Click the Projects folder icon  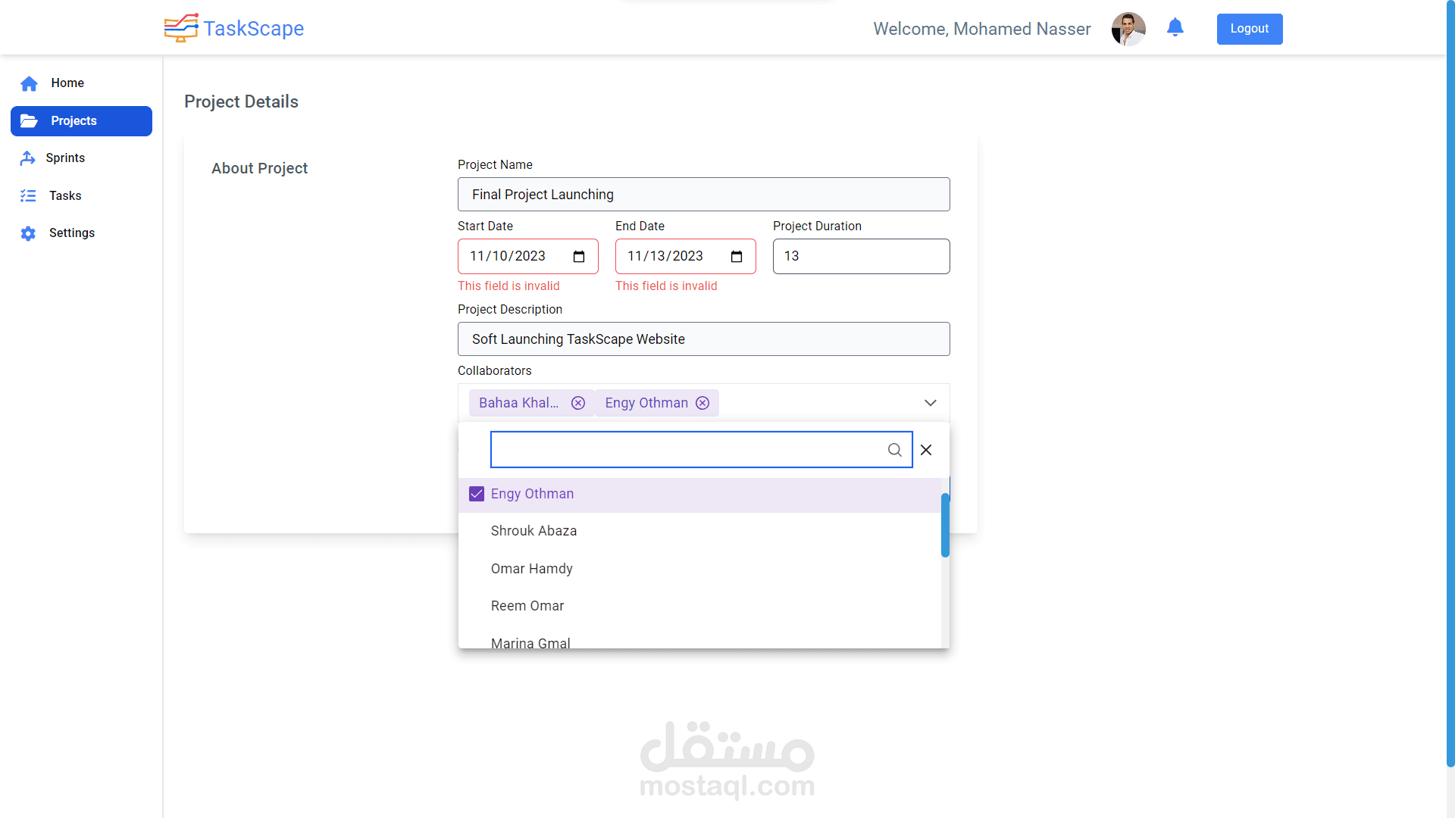(x=28, y=120)
